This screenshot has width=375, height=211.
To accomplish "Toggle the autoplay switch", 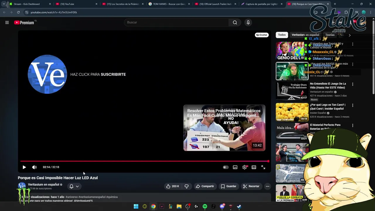I will pos(226,167).
